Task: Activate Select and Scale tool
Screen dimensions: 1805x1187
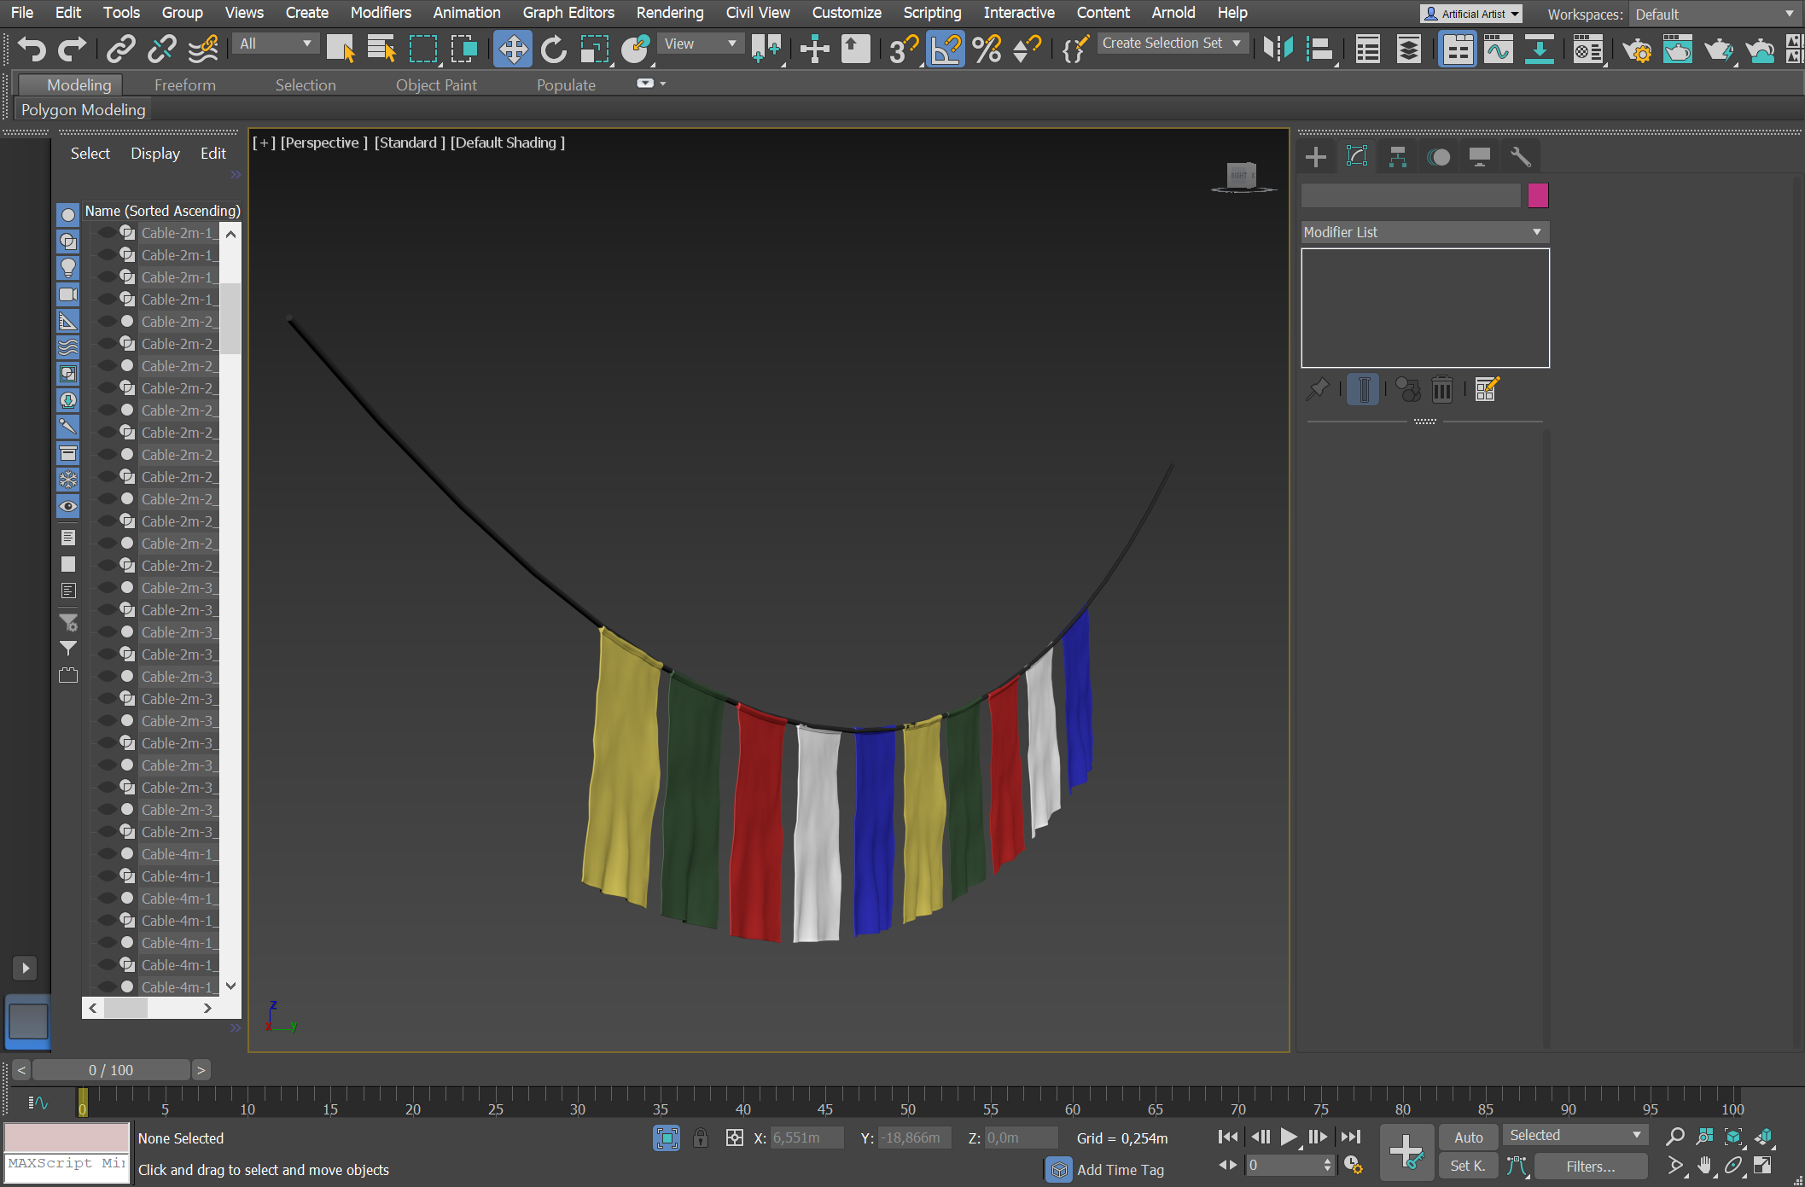Action: [x=595, y=49]
